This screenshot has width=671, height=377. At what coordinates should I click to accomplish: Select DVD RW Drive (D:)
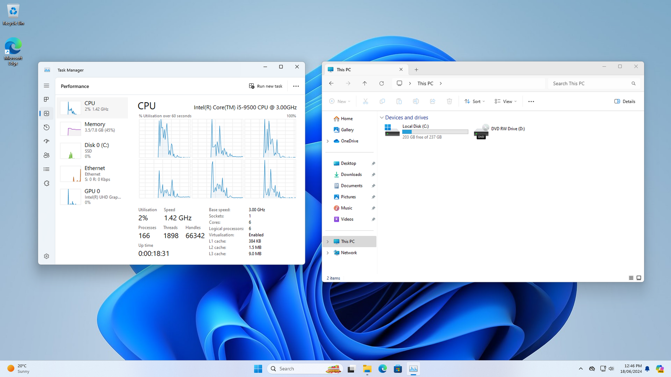point(500,132)
